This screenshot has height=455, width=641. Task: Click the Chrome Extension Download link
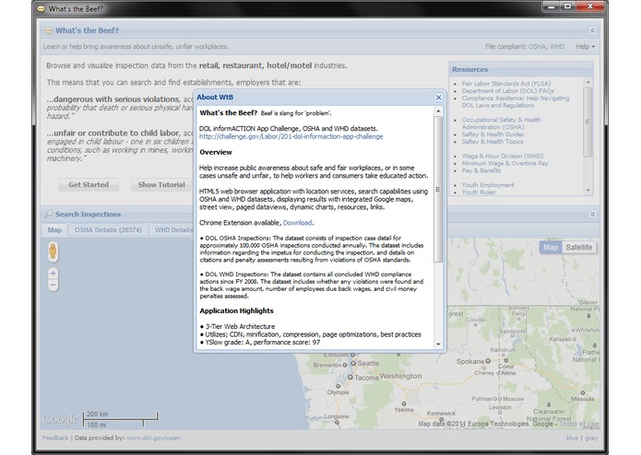point(297,223)
